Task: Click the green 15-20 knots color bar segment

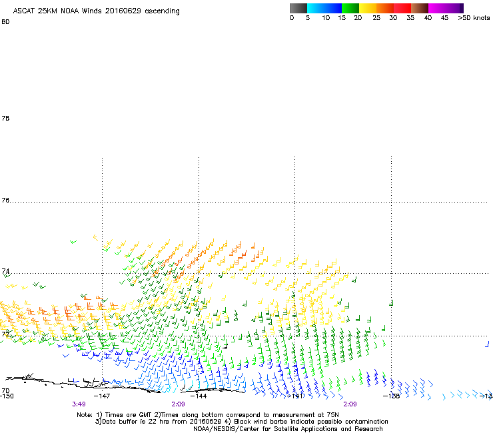Action: point(350,8)
